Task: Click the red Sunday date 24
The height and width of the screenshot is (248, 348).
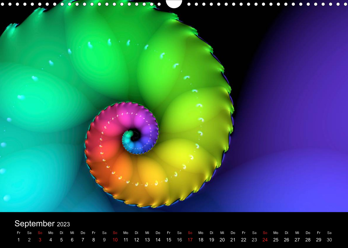Action: (265, 240)
